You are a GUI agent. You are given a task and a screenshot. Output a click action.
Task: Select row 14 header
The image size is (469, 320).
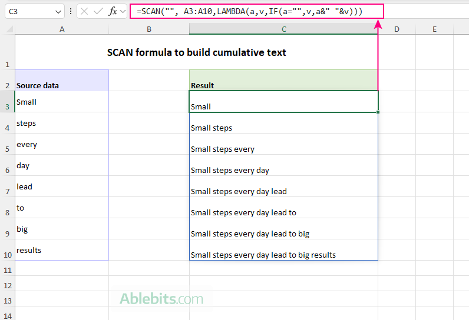click(x=8, y=313)
